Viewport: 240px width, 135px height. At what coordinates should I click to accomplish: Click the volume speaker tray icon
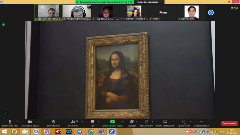[216, 132]
